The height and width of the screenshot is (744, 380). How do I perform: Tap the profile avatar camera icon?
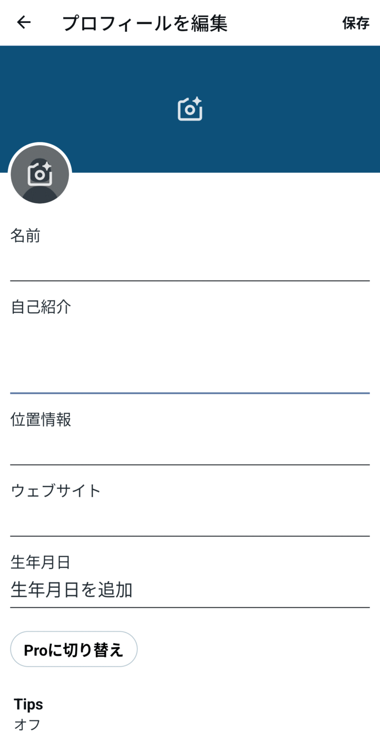pyautogui.click(x=40, y=174)
